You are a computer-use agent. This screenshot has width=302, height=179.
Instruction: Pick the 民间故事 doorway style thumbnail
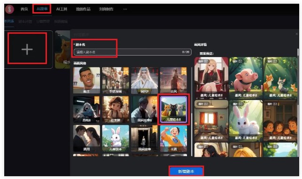point(145,138)
